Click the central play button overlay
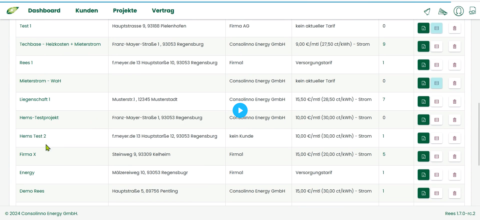 point(240,110)
